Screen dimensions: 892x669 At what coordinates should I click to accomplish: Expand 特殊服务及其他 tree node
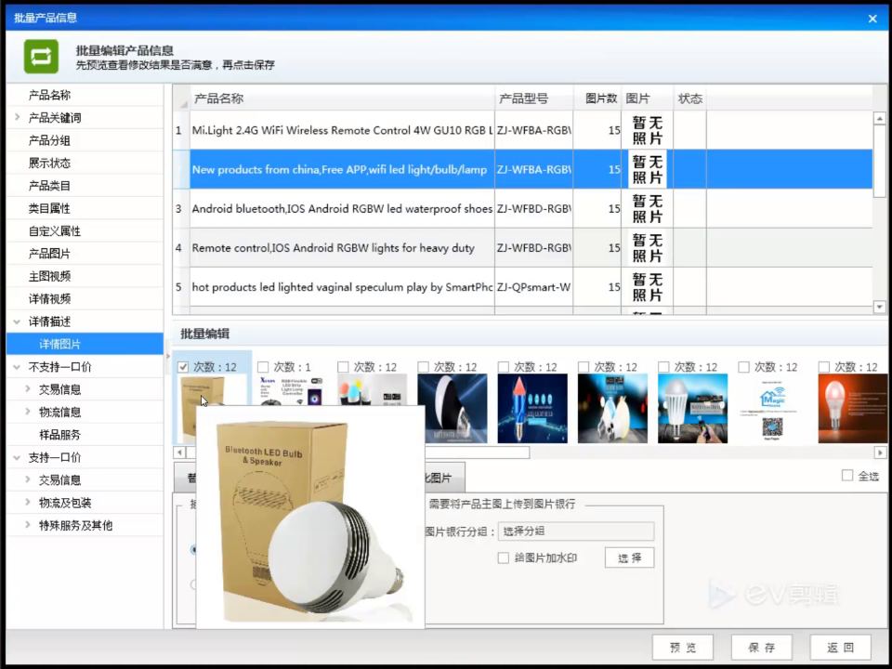27,525
